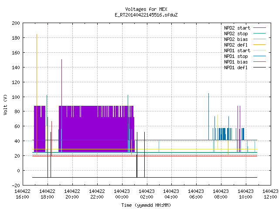Click the orange NPD2 defl legend line
Screen dimensions: 279x209
click(x=259, y=44)
